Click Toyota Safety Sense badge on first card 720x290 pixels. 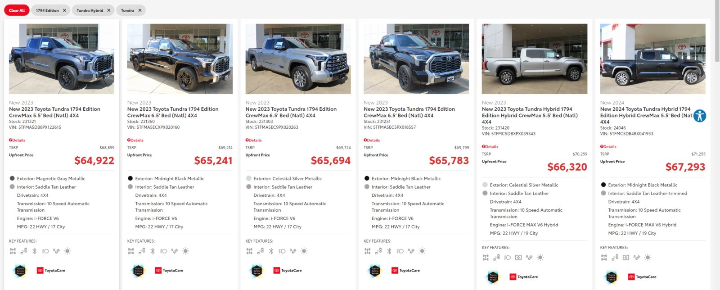pyautogui.click(x=20, y=271)
